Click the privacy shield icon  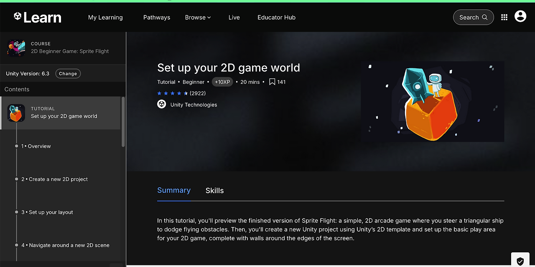[520, 261]
